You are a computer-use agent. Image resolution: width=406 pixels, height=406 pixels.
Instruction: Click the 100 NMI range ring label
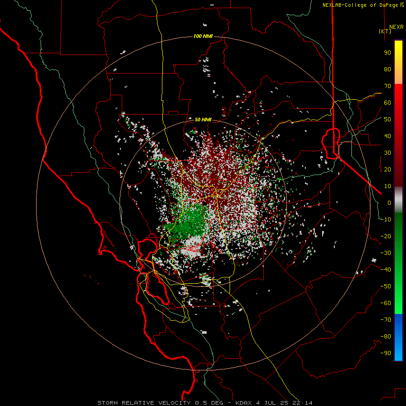(203, 36)
